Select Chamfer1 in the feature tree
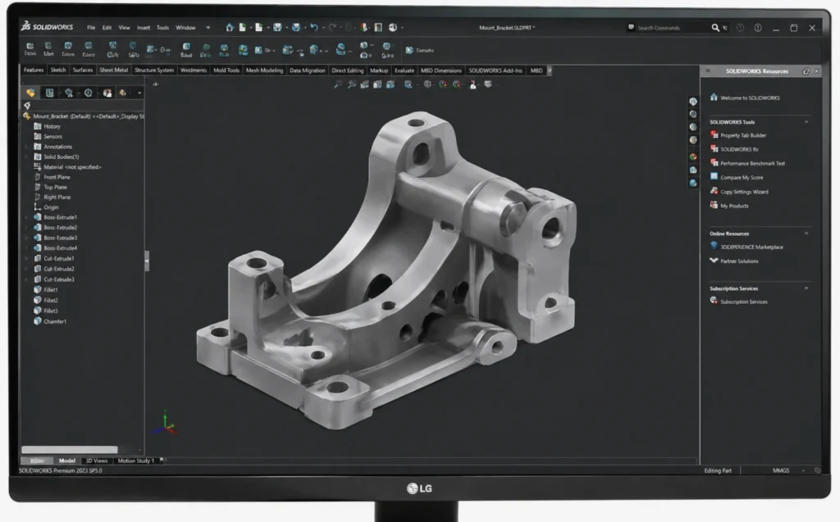This screenshot has width=840, height=522. [x=55, y=321]
